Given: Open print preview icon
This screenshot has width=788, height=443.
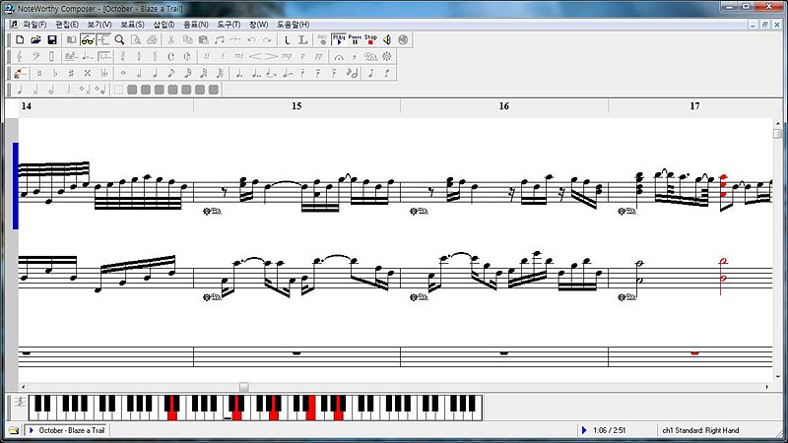Looking at the screenshot, I should pyautogui.click(x=136, y=39).
